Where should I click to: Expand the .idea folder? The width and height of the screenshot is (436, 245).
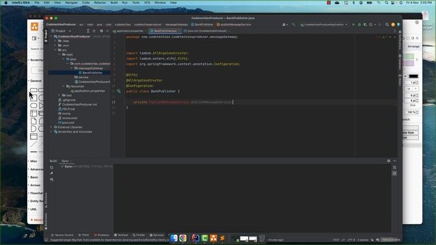(x=55, y=41)
